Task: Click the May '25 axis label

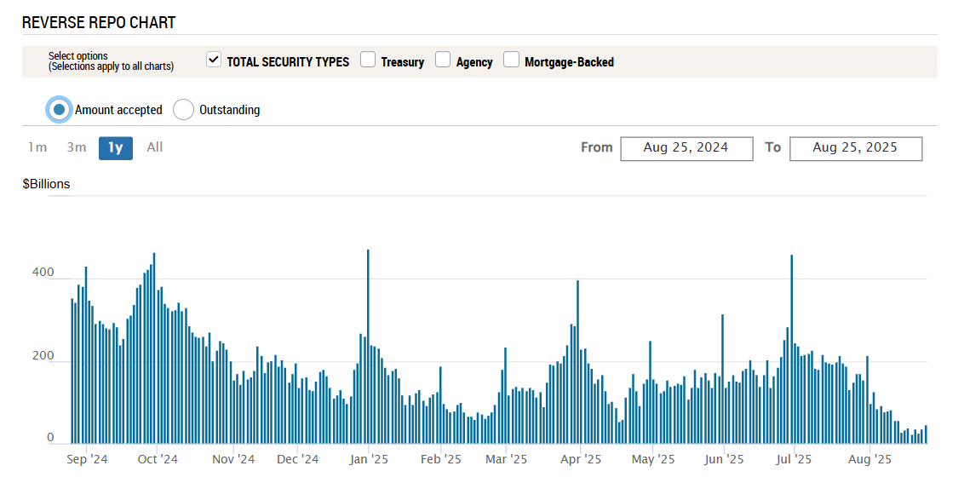Action: [653, 460]
